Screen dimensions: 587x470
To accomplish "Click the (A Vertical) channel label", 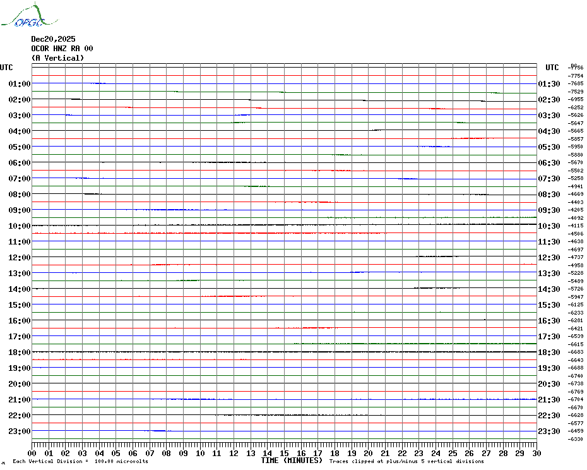I will click(x=57, y=57).
